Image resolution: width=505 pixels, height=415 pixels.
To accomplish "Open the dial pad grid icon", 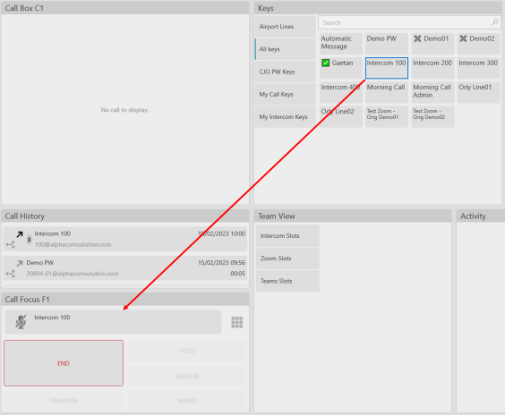I will (236, 322).
